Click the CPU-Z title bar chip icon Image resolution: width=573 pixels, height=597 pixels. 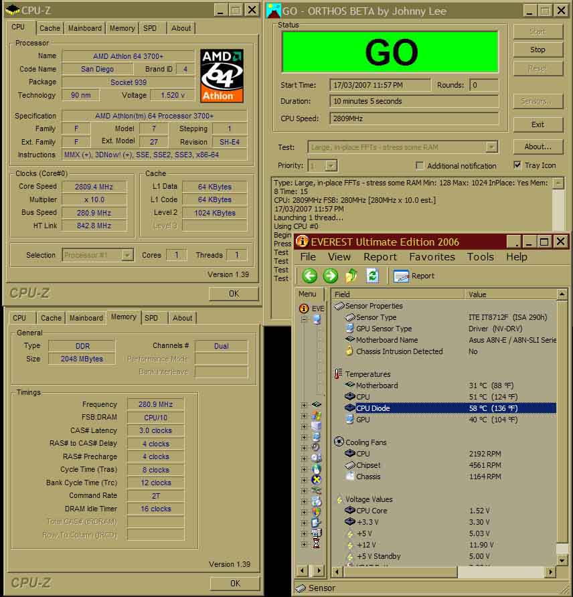tap(13, 10)
